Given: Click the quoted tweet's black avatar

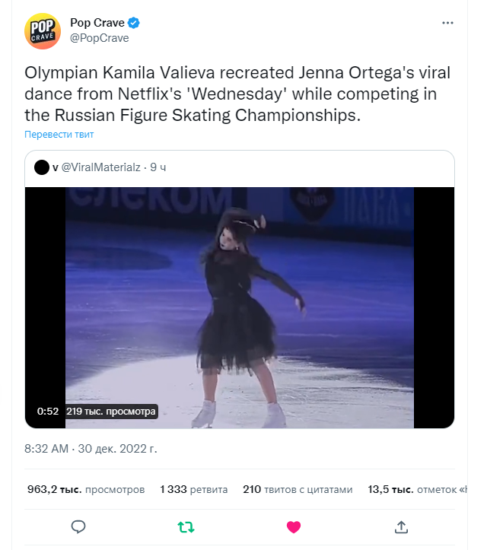Looking at the screenshot, I should click(x=42, y=167).
